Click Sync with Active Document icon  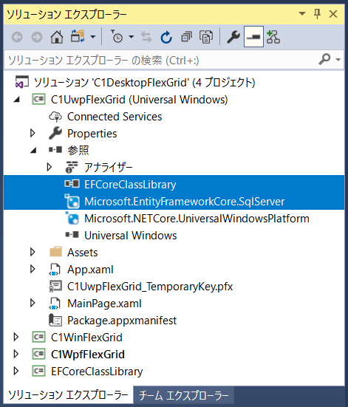tap(146, 37)
